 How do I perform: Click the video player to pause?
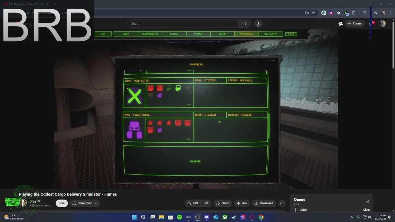tap(196, 109)
